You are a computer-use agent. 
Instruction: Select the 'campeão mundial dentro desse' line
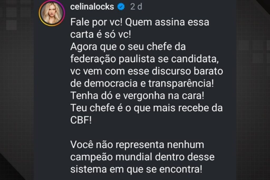click(x=142, y=157)
